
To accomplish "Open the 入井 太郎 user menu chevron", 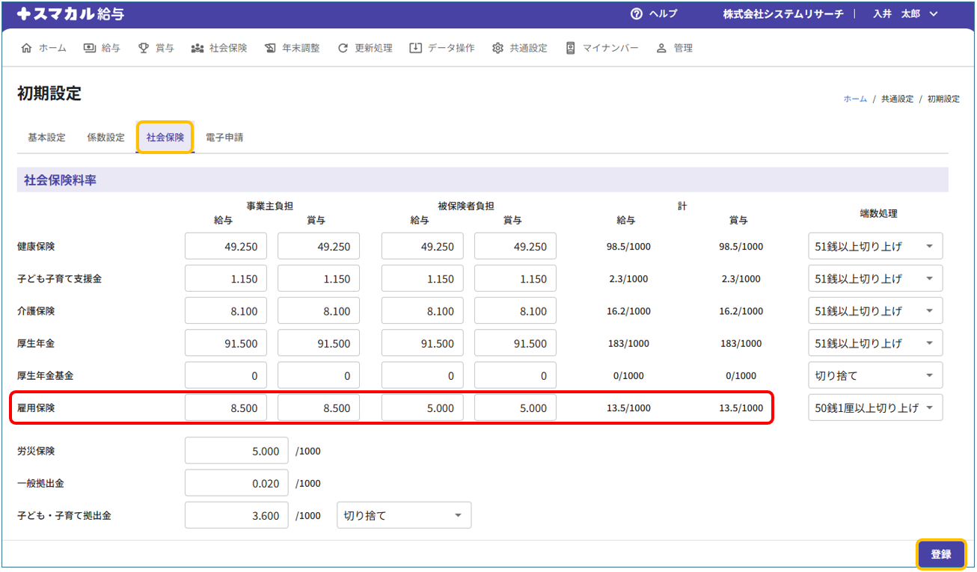I will (x=934, y=14).
